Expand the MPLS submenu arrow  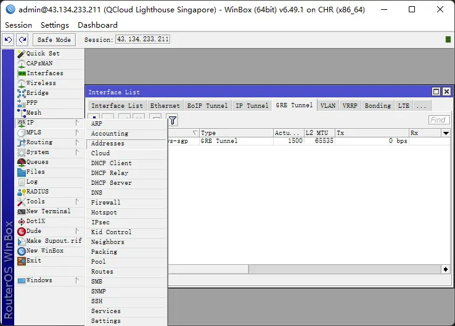click(77, 132)
